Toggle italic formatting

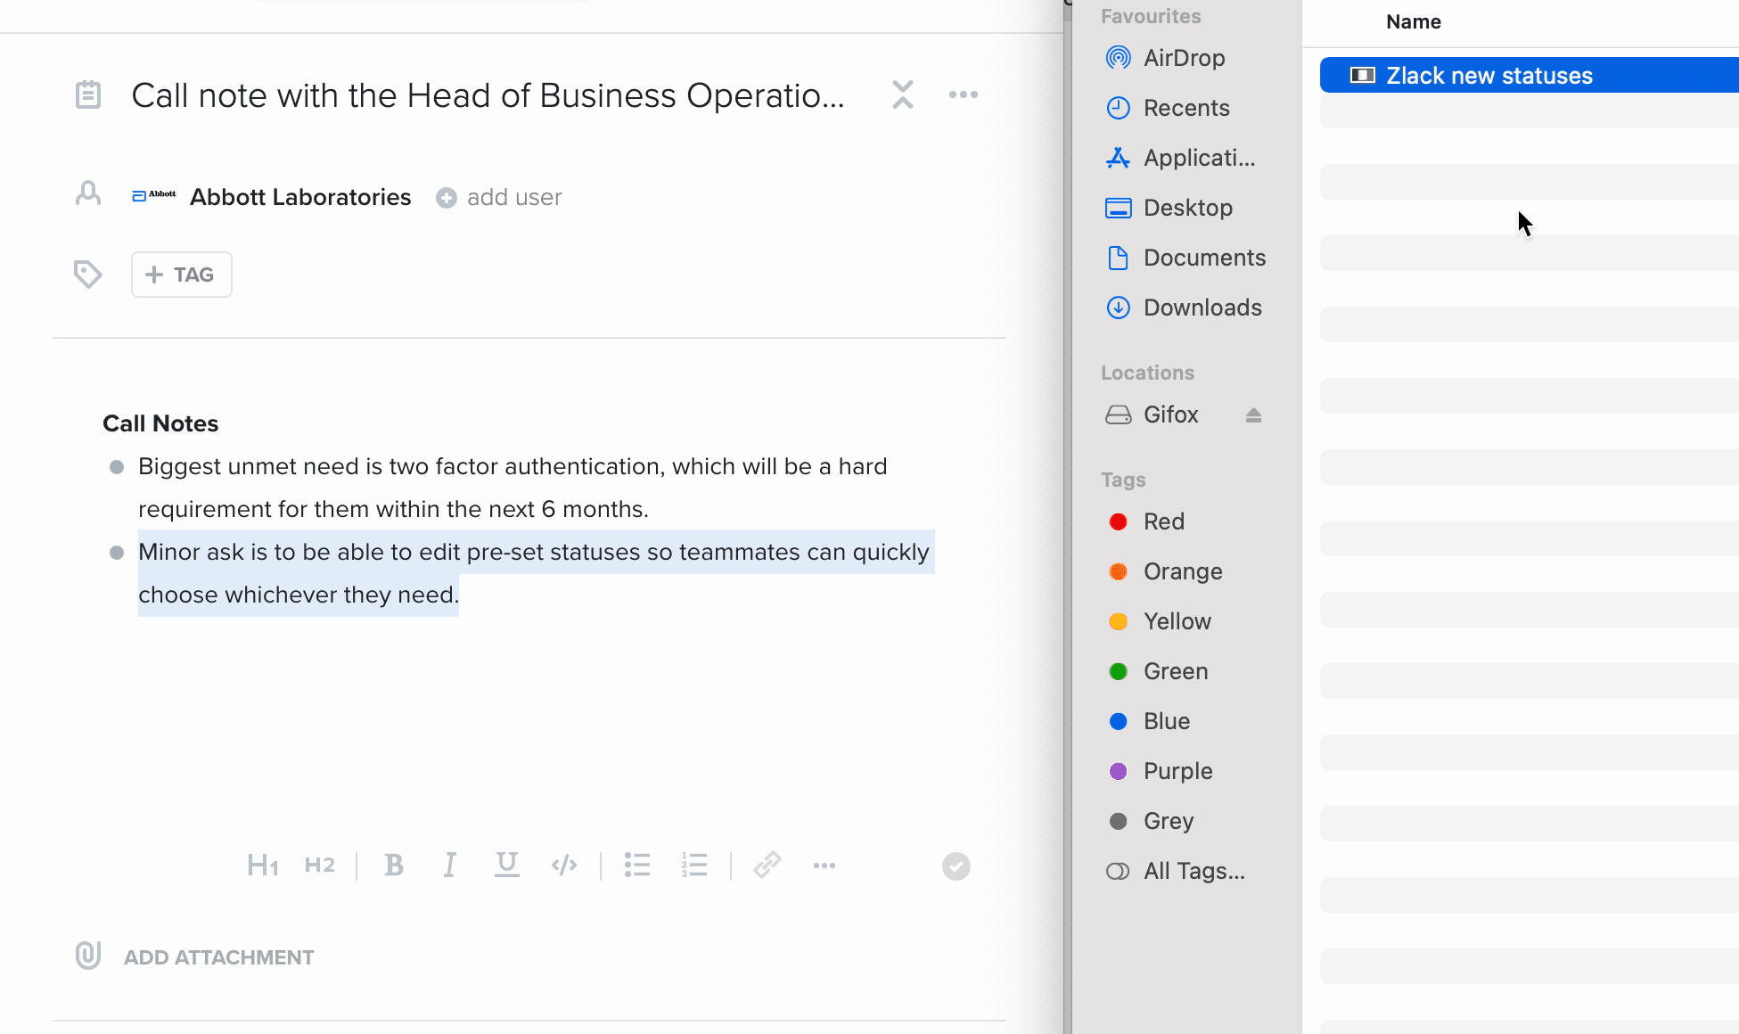click(450, 865)
